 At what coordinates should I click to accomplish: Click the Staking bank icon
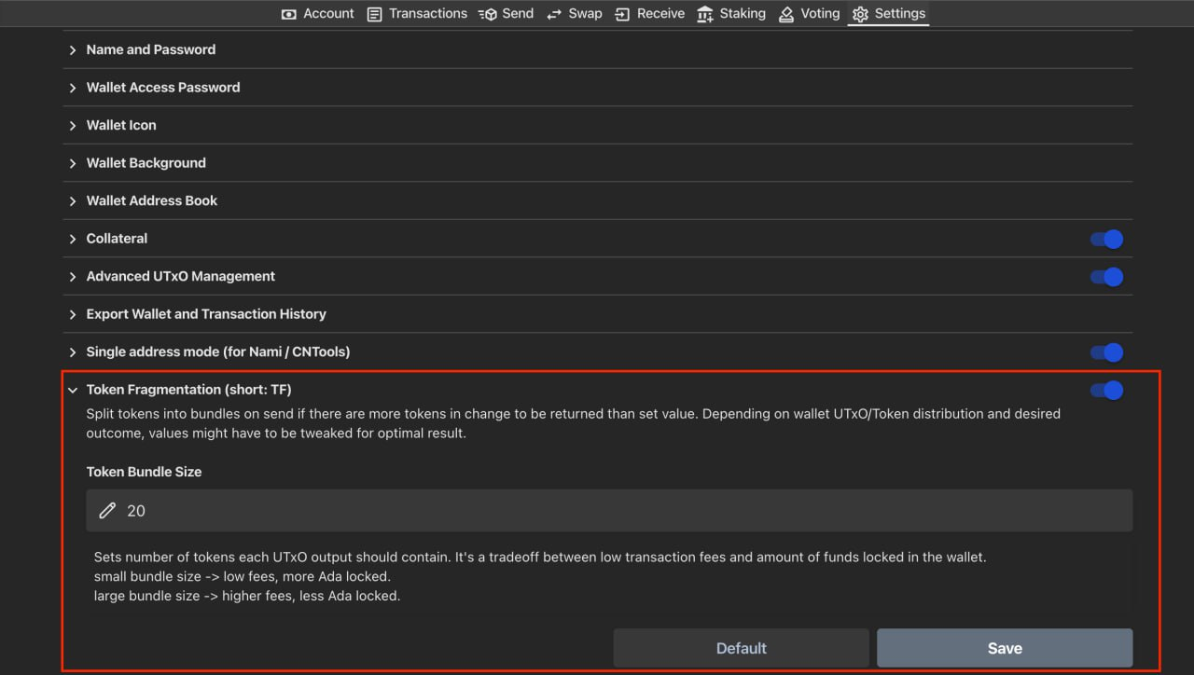pyautogui.click(x=705, y=14)
